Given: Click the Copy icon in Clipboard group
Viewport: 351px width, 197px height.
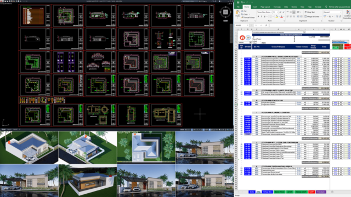Looking at the screenshot, I should [242, 14].
